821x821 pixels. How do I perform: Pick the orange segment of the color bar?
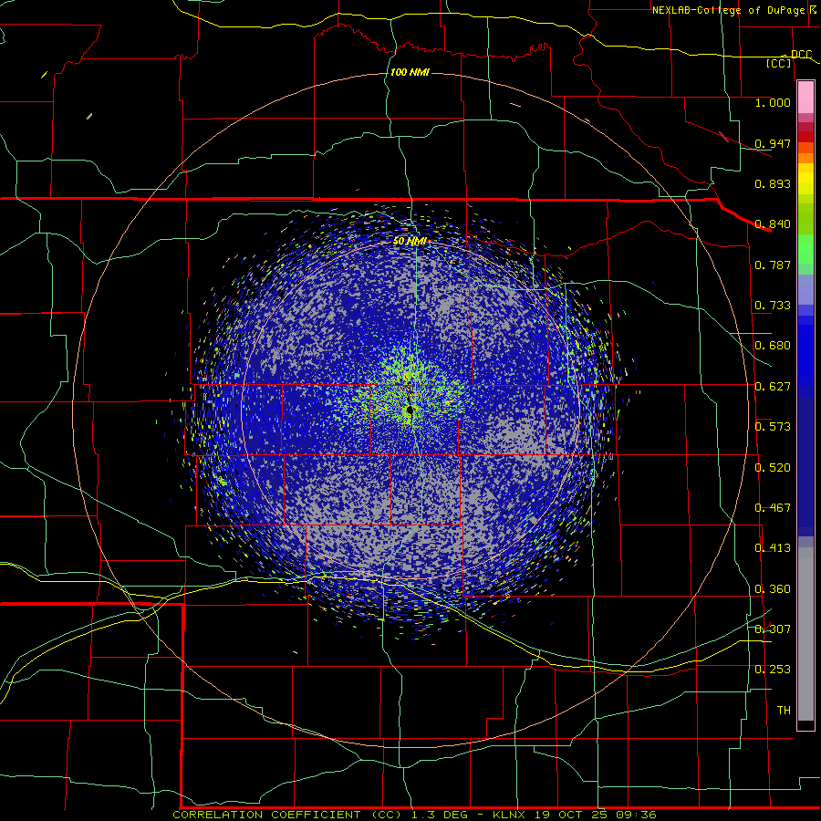805,158
